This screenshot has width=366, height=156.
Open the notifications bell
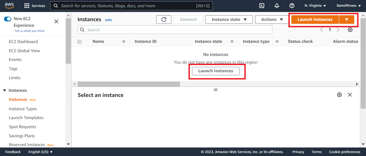pyautogui.click(x=277, y=6)
